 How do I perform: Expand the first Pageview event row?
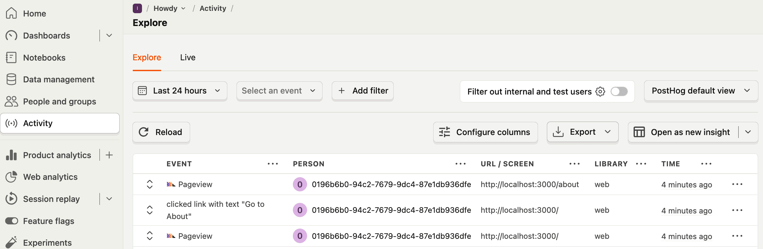coord(150,184)
